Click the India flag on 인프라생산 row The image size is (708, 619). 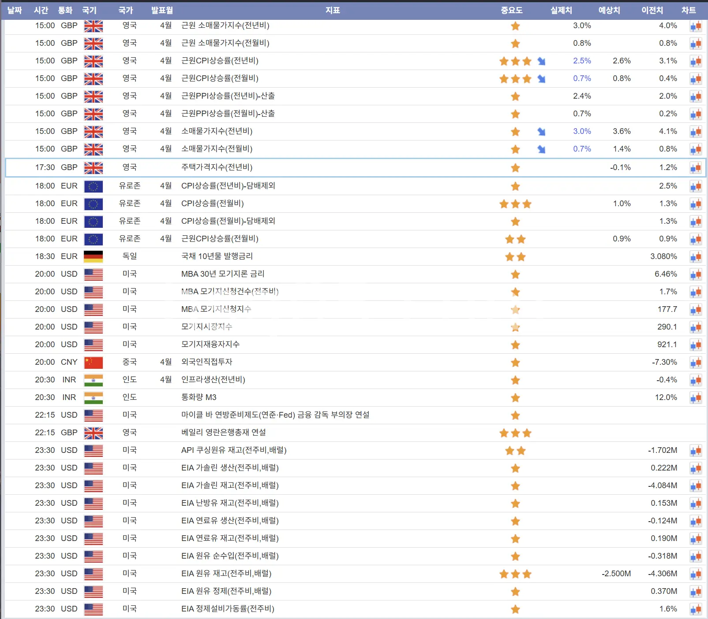94,380
